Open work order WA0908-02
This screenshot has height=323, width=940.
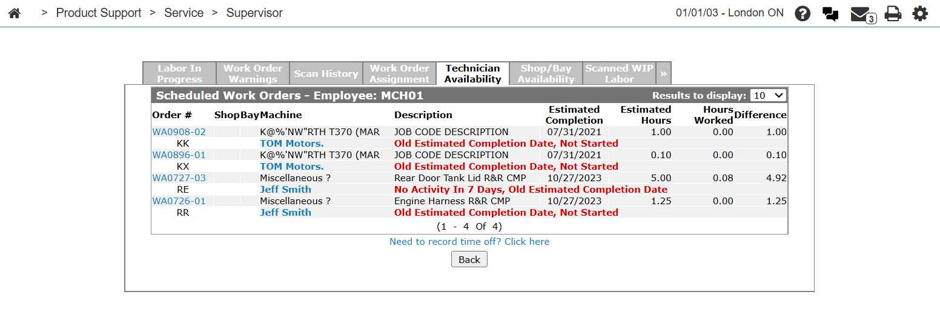[179, 132]
